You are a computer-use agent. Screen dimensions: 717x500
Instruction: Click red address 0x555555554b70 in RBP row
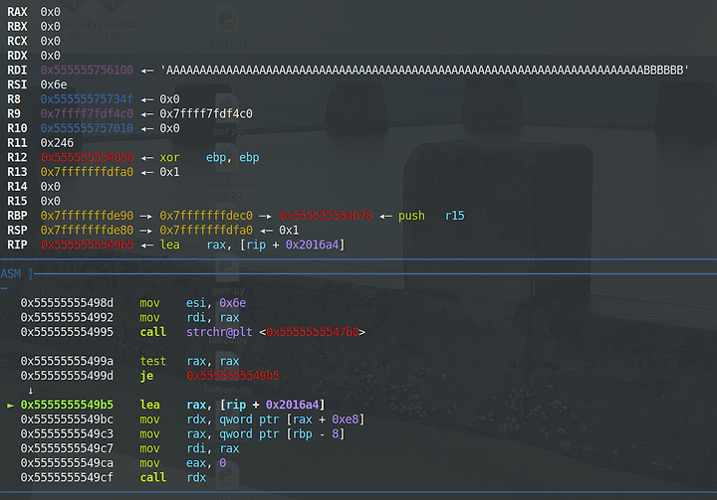tap(326, 216)
